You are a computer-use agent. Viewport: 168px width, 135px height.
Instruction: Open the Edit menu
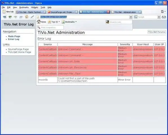(9, 7)
